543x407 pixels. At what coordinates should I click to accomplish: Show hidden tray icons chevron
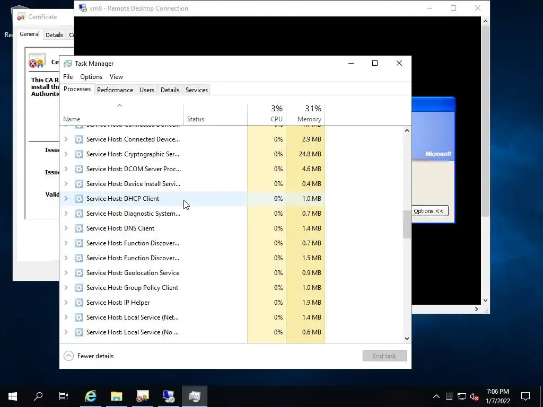coord(436,396)
